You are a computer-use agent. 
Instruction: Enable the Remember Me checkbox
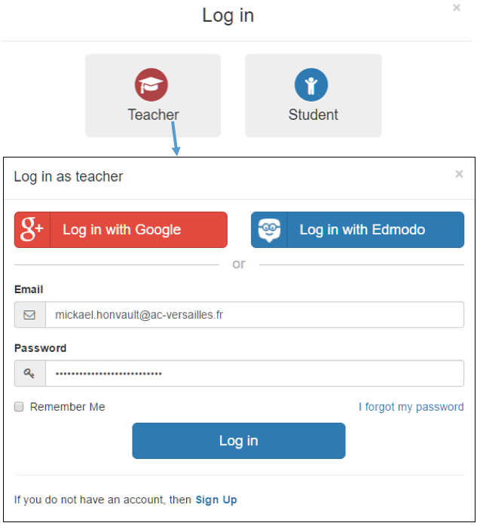coord(20,407)
